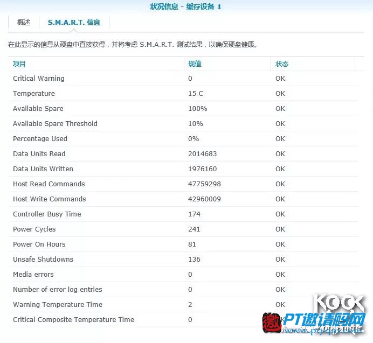The image size is (373, 343).
Task: Click the OK status of Temperature row
Action: (280, 93)
